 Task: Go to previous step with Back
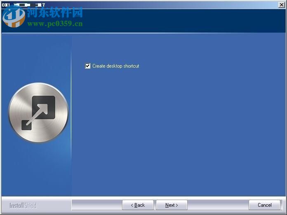point(138,205)
